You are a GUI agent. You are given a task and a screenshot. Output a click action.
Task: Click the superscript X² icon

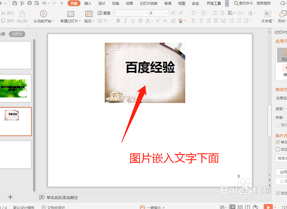tap(158, 21)
